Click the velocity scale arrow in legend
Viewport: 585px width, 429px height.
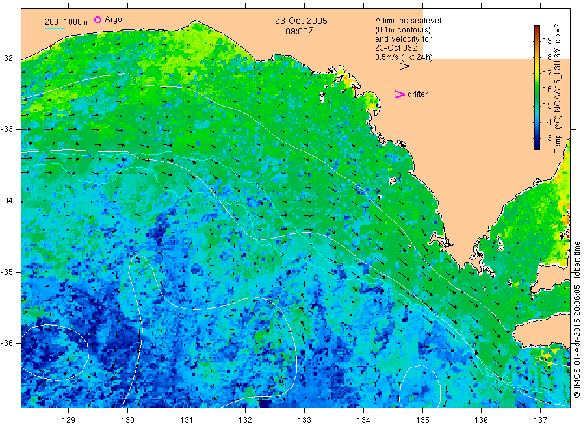coord(395,66)
